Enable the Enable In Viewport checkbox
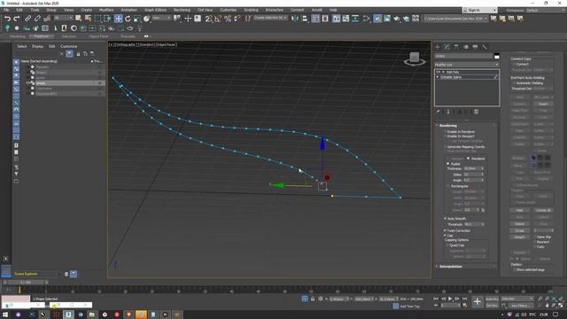Image resolution: width=567 pixels, height=319 pixels. click(446, 136)
